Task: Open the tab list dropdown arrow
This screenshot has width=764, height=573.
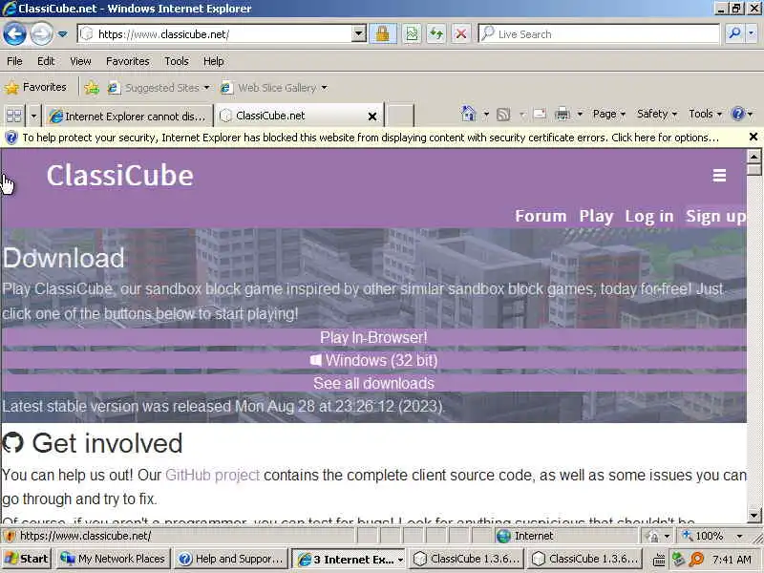Action: pyautogui.click(x=33, y=116)
